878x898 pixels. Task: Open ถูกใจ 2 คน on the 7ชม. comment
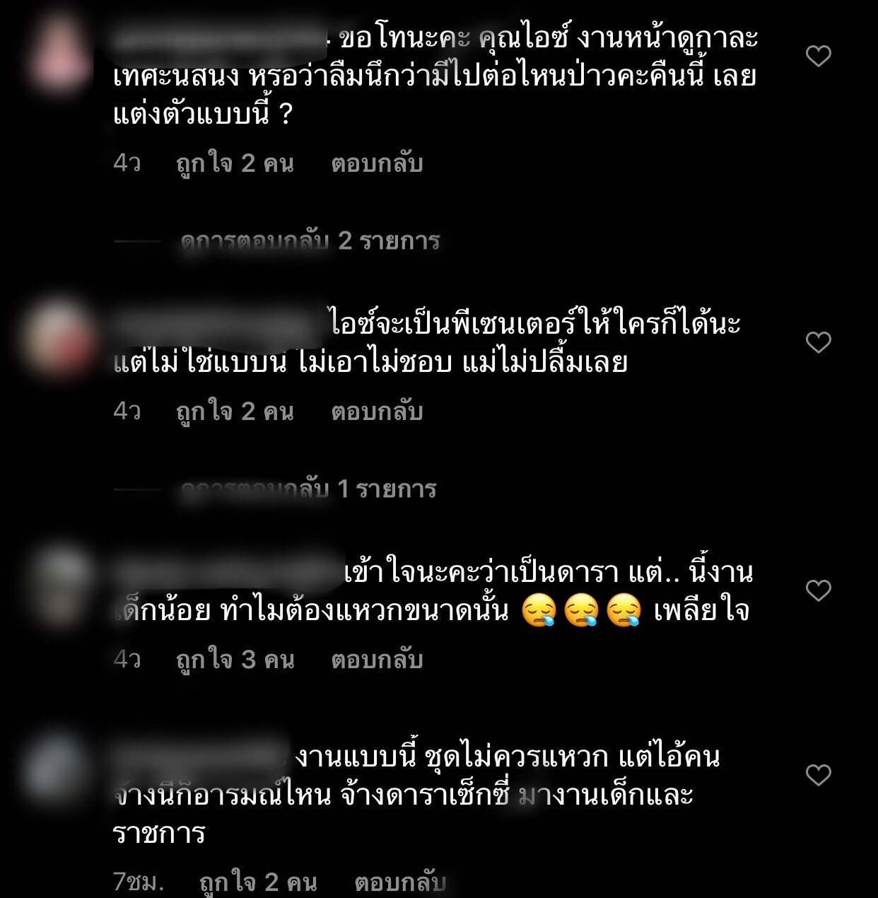(258, 882)
